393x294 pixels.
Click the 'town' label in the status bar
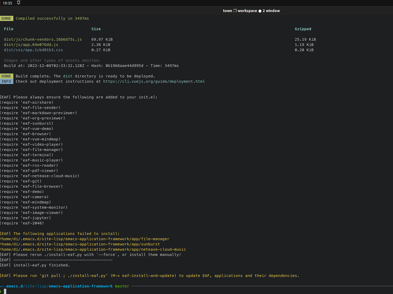[227, 11]
